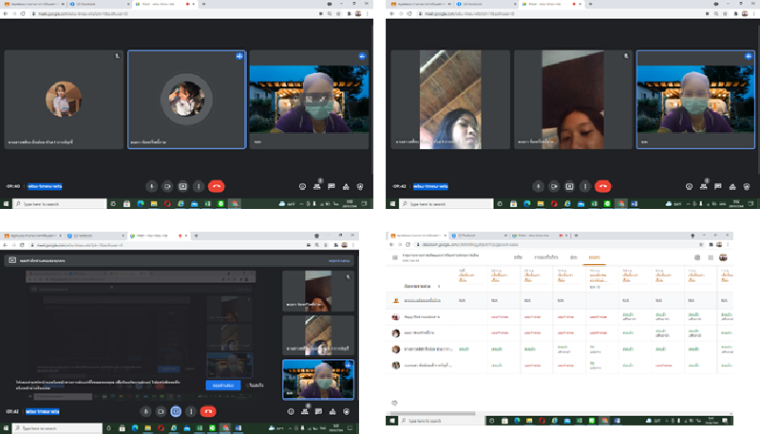Viewport: 760px width, 434px height.
Task: Open the account avatar menu in Classroom
Action: (724, 256)
